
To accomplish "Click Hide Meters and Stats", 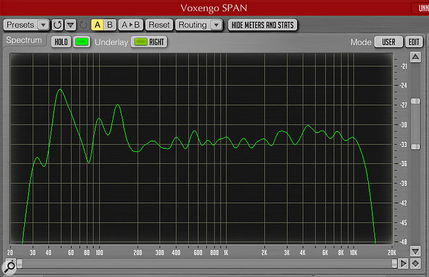I will tap(262, 25).
